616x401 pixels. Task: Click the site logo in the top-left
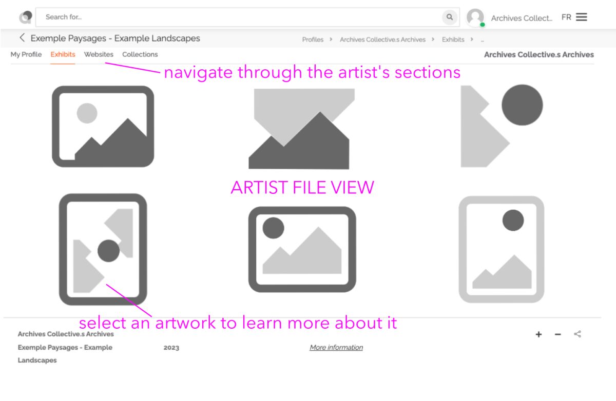pos(25,16)
